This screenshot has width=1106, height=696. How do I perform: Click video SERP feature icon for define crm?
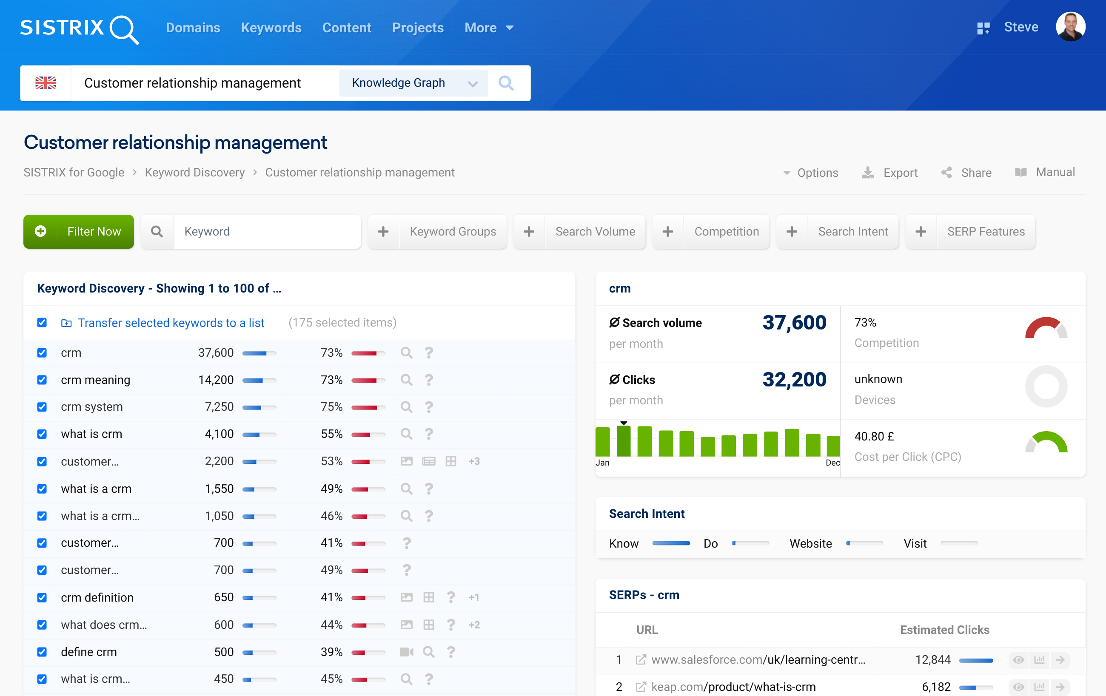click(x=407, y=652)
